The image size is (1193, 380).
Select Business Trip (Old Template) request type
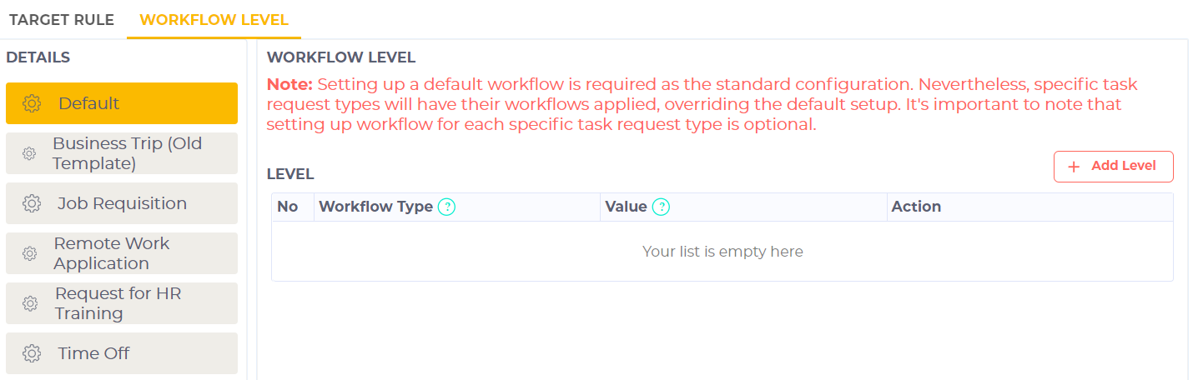122,153
